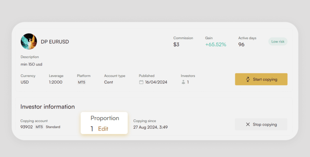Click the X icon in Stop copying
The image size is (310, 157).
coord(248,124)
